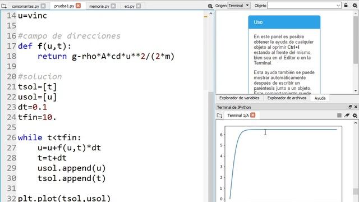Close the prueba1.py tab
Image resolution: width=359 pixels, height=202 pixels.
click(79, 6)
